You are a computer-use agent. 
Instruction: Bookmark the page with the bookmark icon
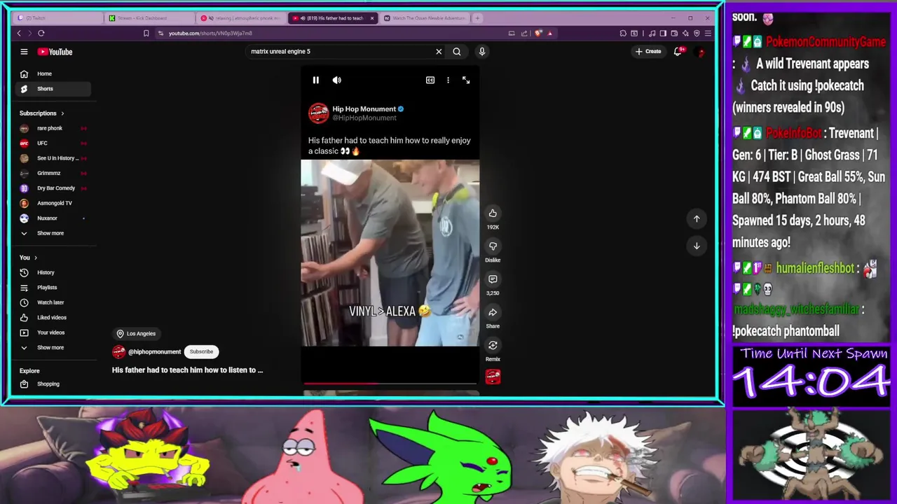pos(146,33)
